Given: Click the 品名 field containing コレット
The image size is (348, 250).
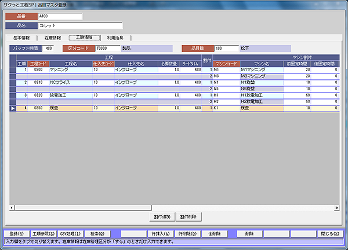Looking at the screenshot, I should tap(81, 25).
